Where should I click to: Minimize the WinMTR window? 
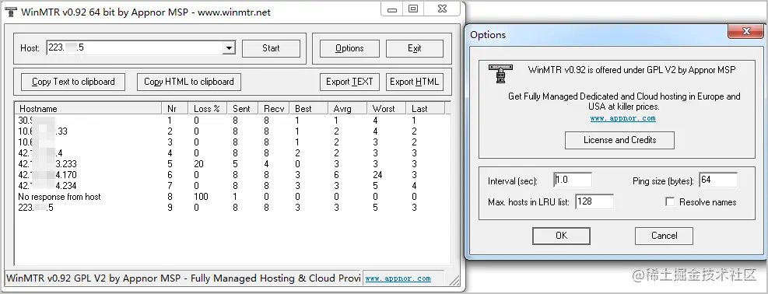[391, 9]
